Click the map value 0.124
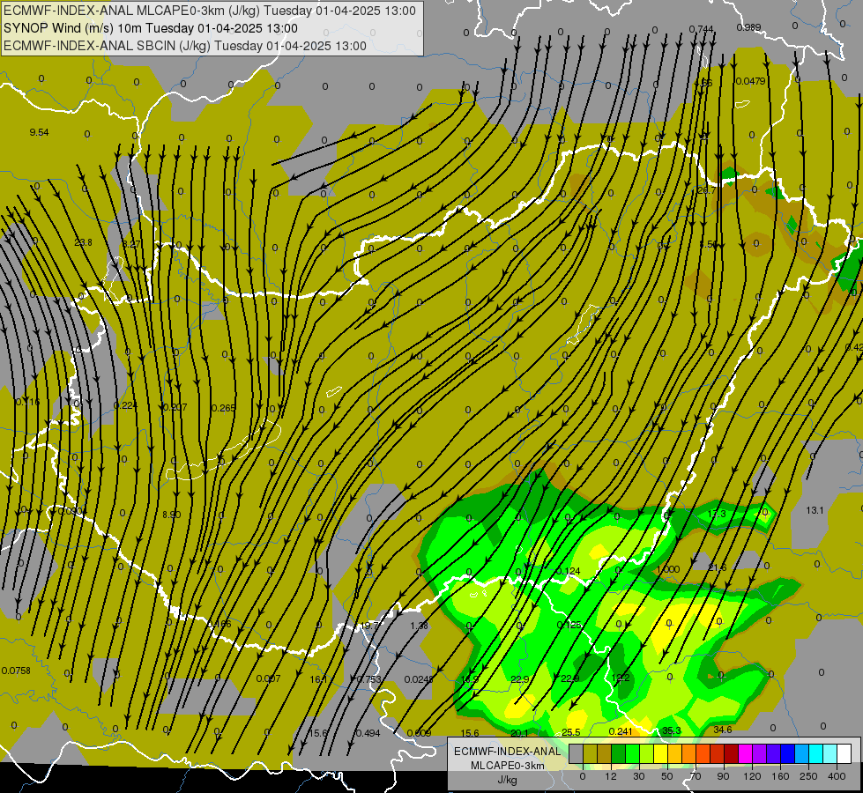Screen dimensions: 863x793 [x=568, y=571]
